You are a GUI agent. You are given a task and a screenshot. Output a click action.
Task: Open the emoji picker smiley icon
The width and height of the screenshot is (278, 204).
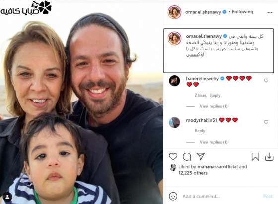pyautogui.click(x=173, y=196)
